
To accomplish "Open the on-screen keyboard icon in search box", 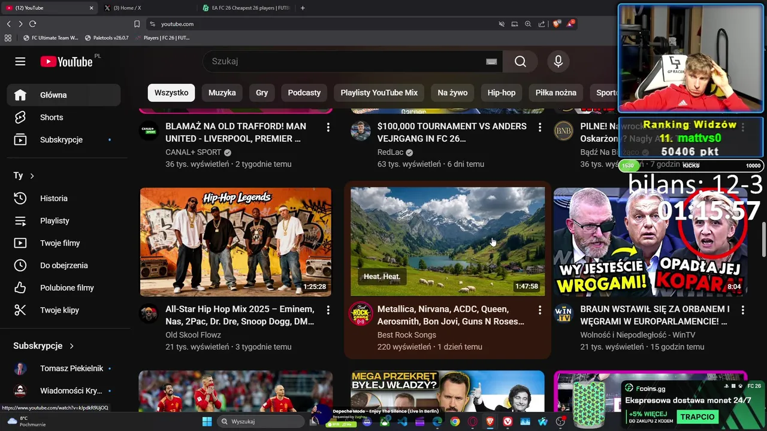I will pyautogui.click(x=491, y=61).
